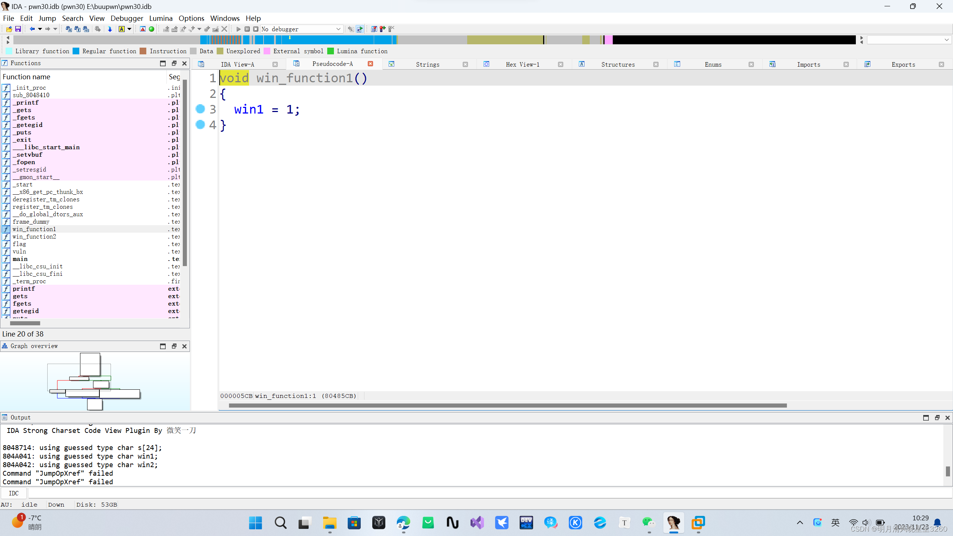Switch to the Strings tab
Image resolution: width=953 pixels, height=536 pixels.
(427, 64)
